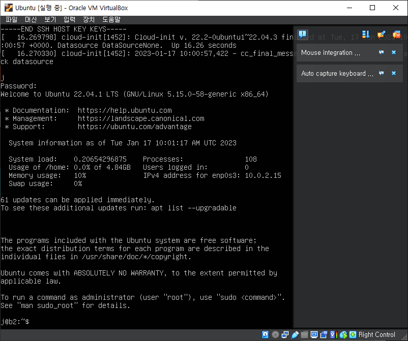Click the shared folders status bar icon
This screenshot has width=408, height=341.
[x=304, y=335]
